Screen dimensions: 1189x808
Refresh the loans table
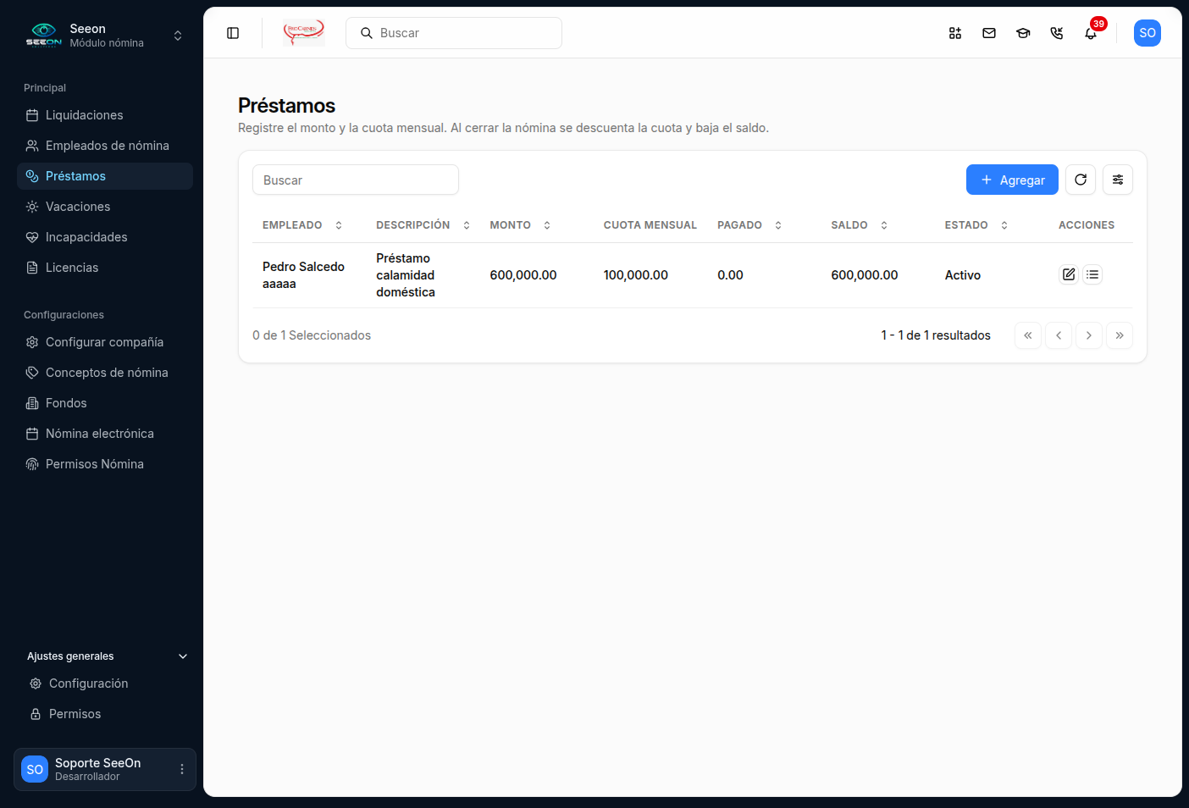tap(1081, 180)
